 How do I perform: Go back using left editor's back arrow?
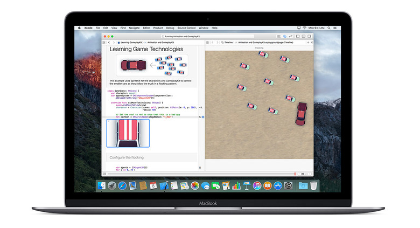point(109,42)
